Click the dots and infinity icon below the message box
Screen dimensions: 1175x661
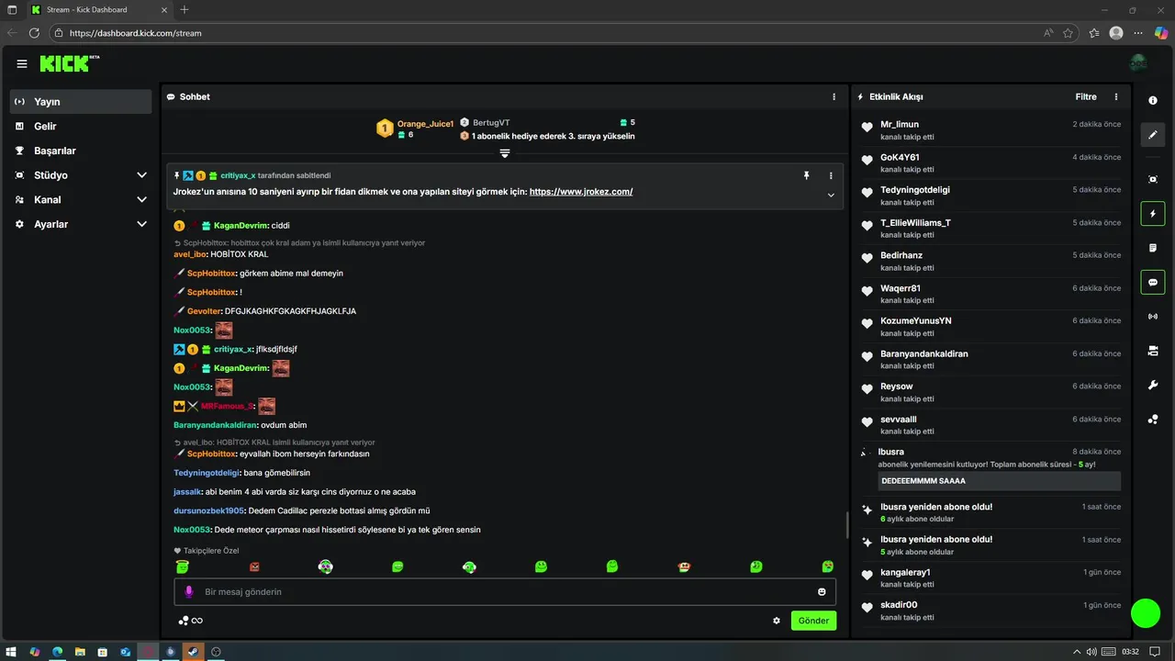[190, 621]
